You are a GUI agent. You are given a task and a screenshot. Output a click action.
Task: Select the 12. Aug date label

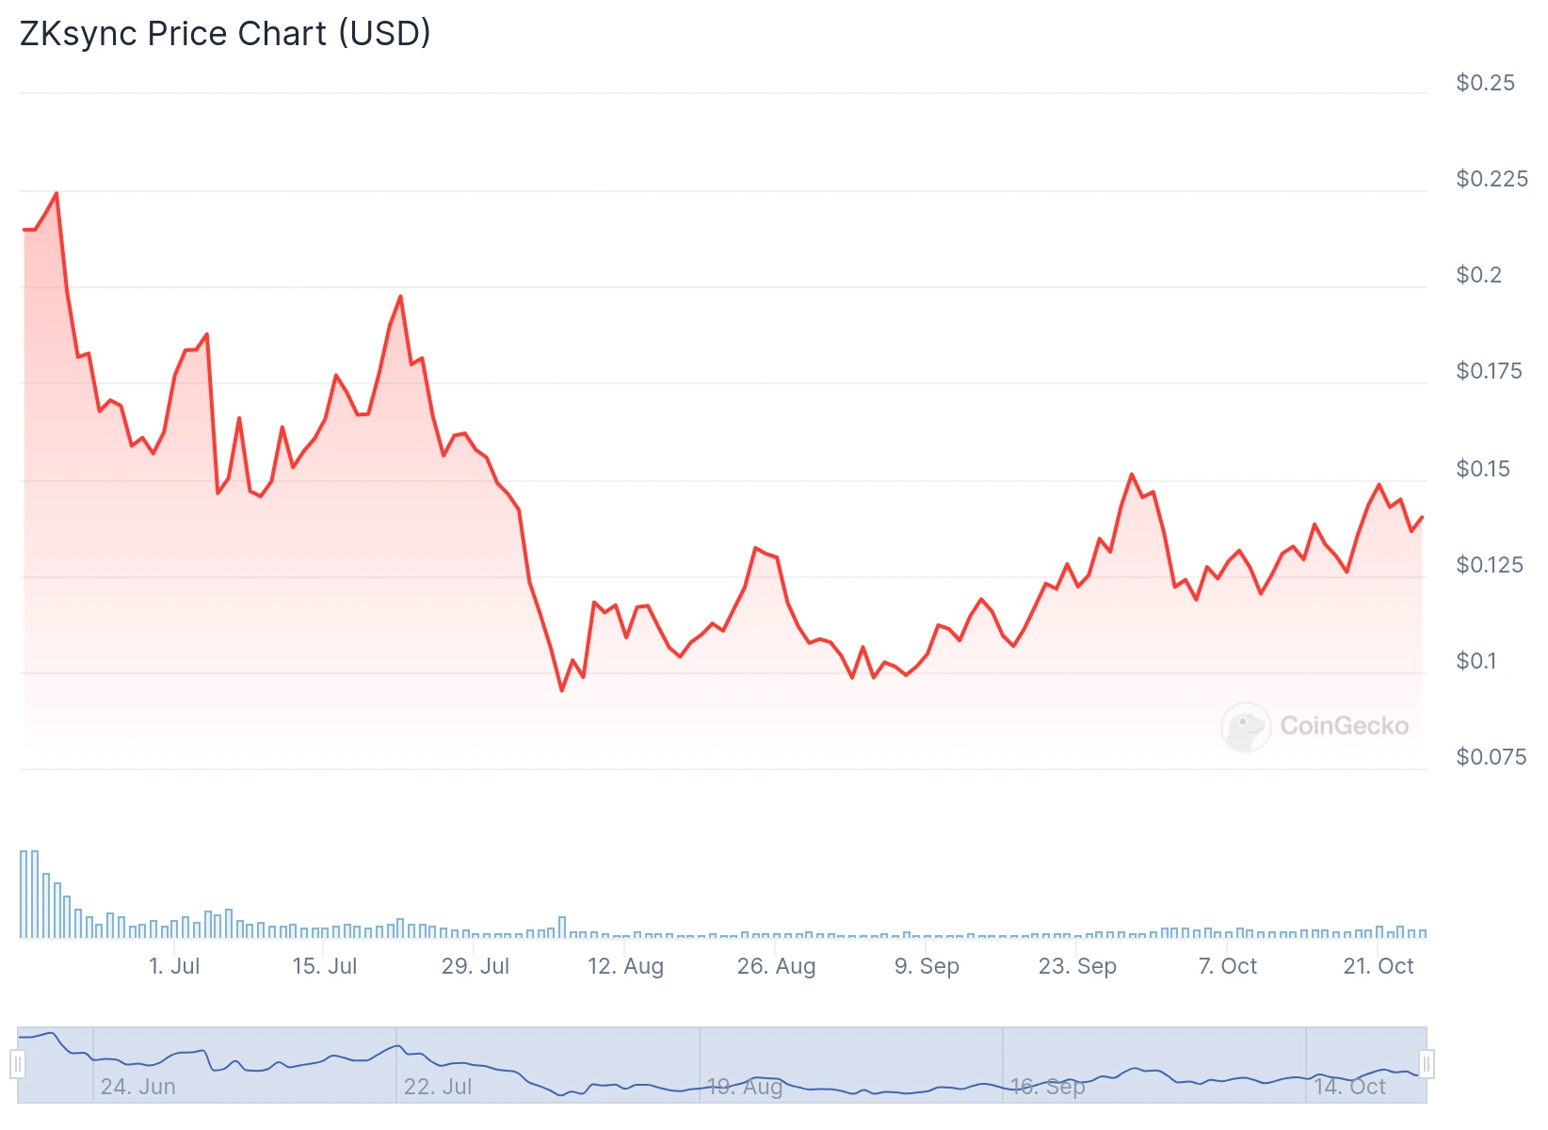(x=625, y=966)
